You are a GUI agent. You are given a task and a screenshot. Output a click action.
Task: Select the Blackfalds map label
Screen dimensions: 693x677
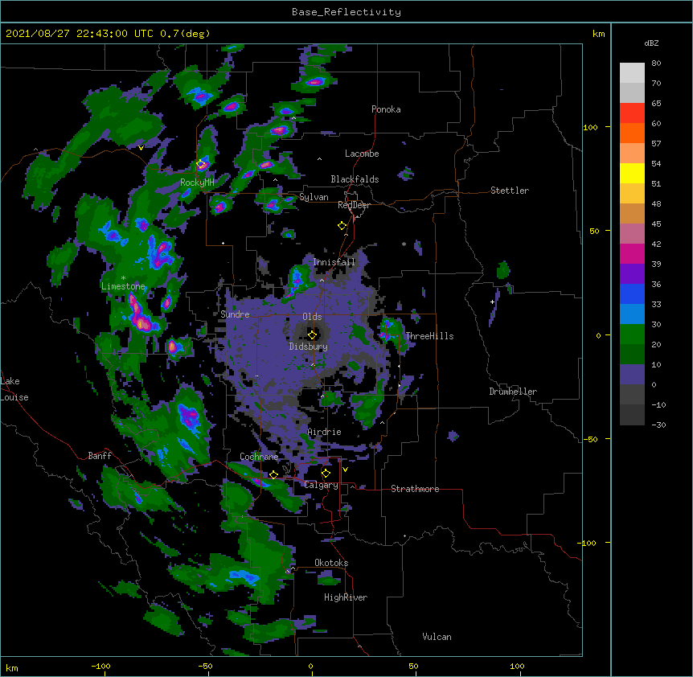point(355,179)
